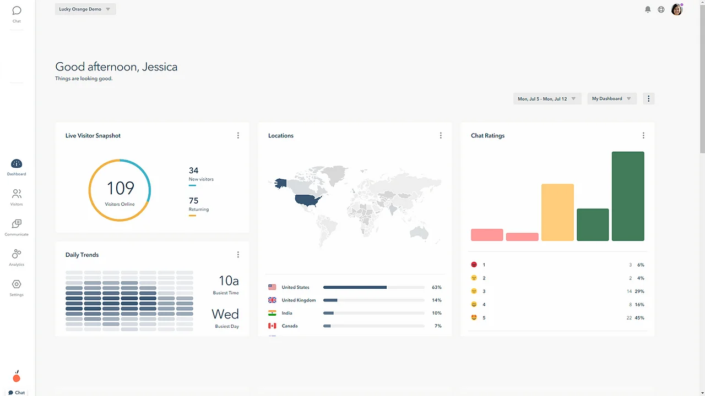705x396 pixels.
Task: Open the Analytics section
Action: (x=17, y=254)
